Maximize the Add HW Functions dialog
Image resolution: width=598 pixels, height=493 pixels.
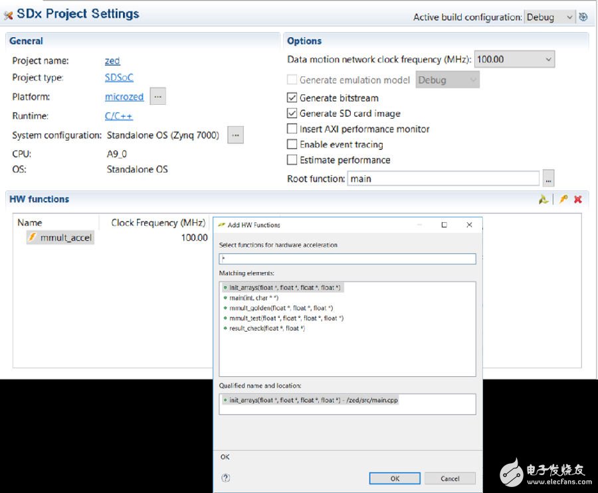tap(445, 225)
